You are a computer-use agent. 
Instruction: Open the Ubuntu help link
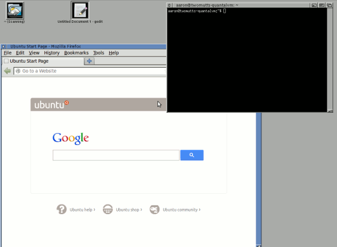(x=83, y=210)
